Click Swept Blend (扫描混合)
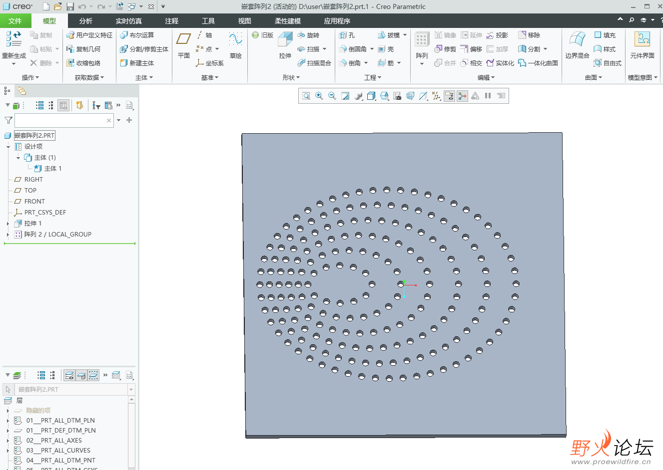This screenshot has width=663, height=470. pos(314,63)
